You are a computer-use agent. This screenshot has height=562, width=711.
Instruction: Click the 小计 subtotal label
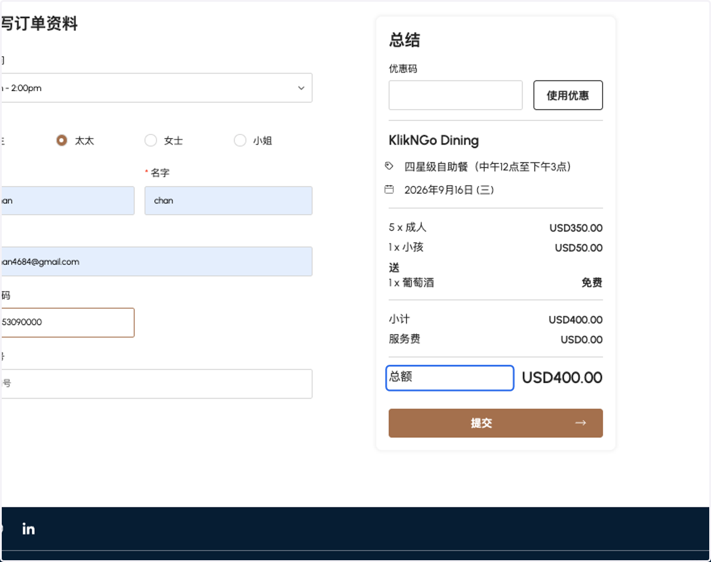[399, 319]
